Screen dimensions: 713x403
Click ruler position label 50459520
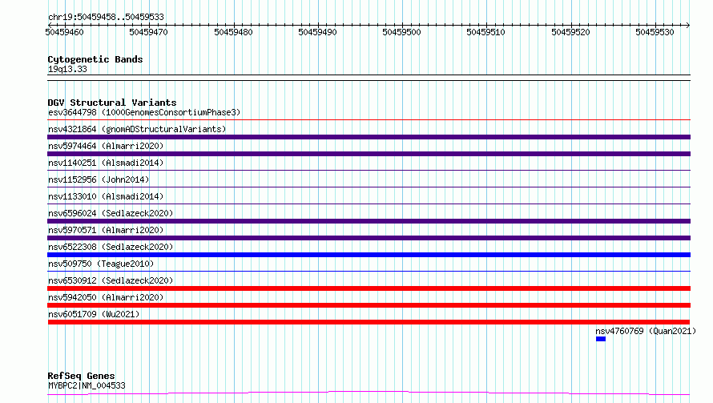[x=570, y=32]
